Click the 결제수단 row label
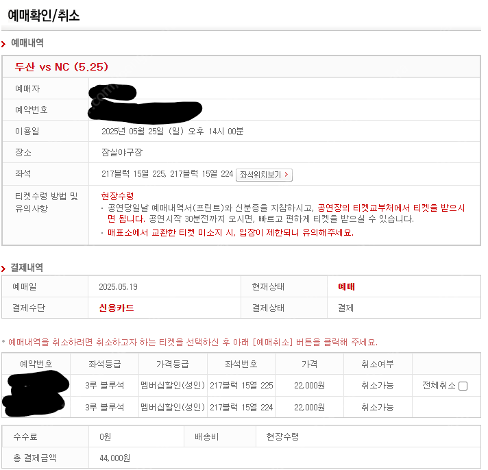This screenshot has width=488, height=470. [29, 308]
